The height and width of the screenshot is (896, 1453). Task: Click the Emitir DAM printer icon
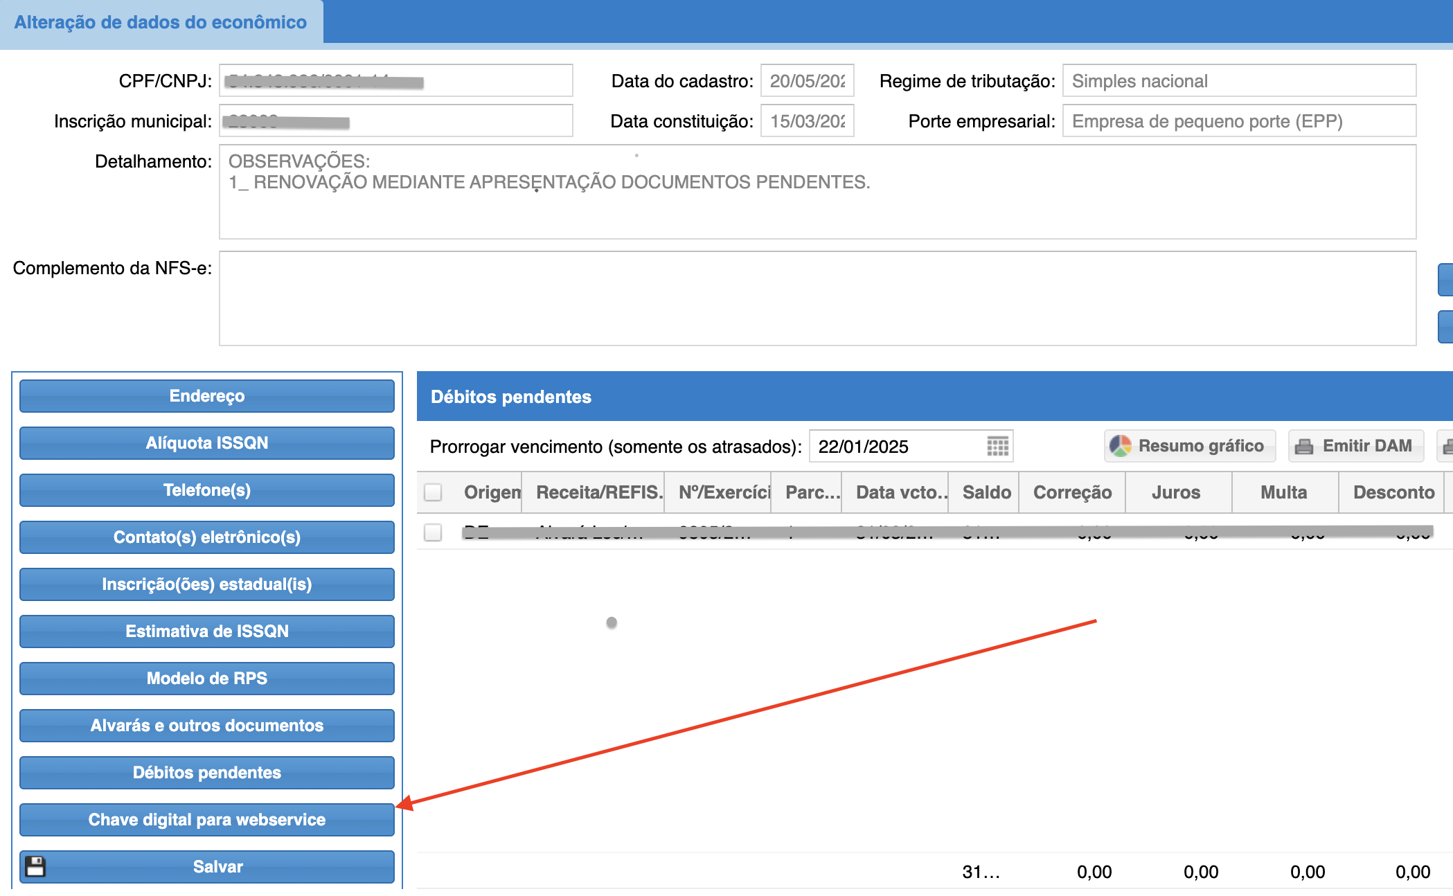pos(1304,447)
